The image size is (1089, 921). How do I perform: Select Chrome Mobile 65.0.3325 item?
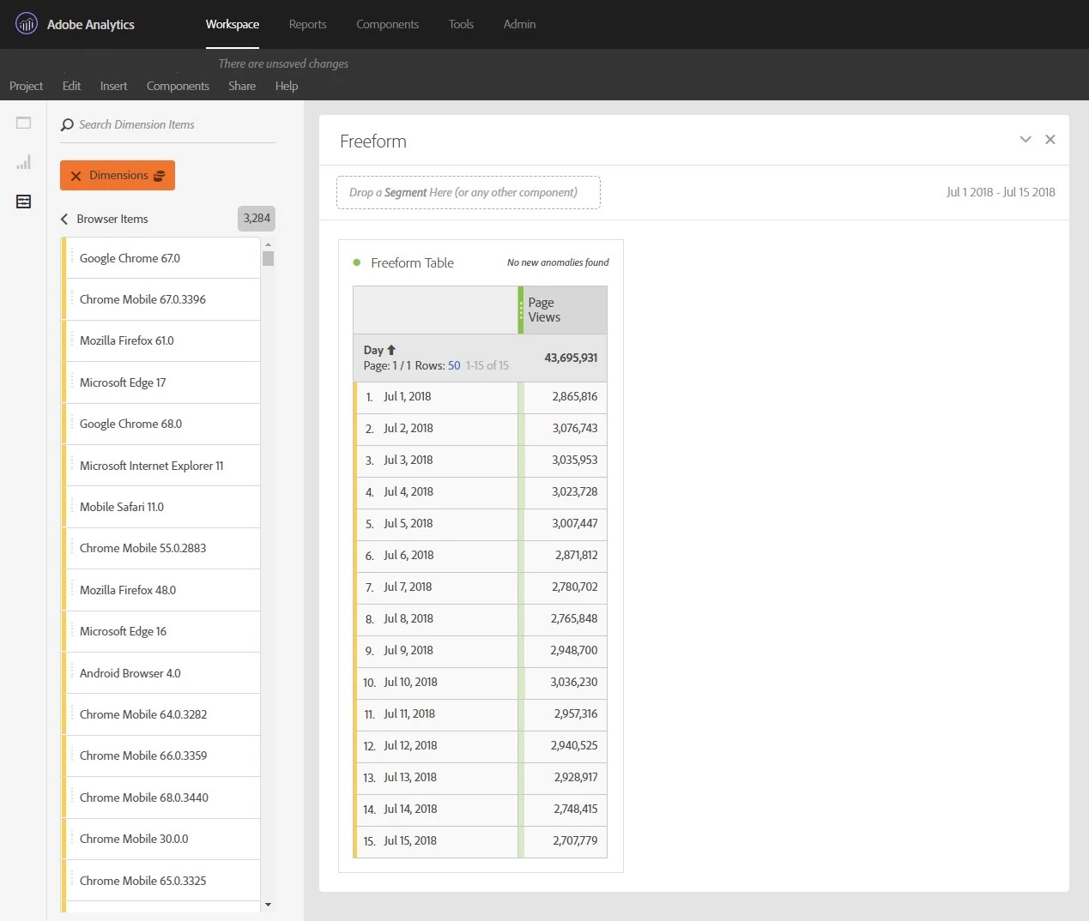pos(161,881)
